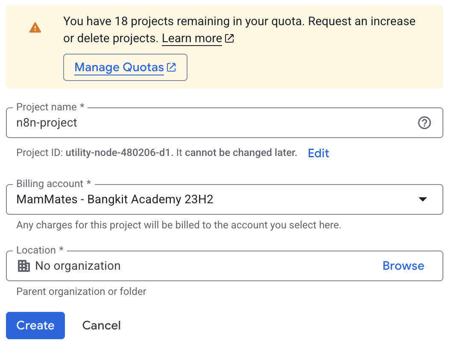Open the Billing account dropdown
Viewport: 451px width, 346px height.
pos(224,199)
